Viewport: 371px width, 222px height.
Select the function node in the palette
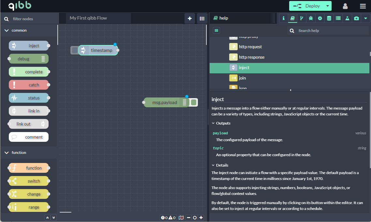click(x=29, y=168)
